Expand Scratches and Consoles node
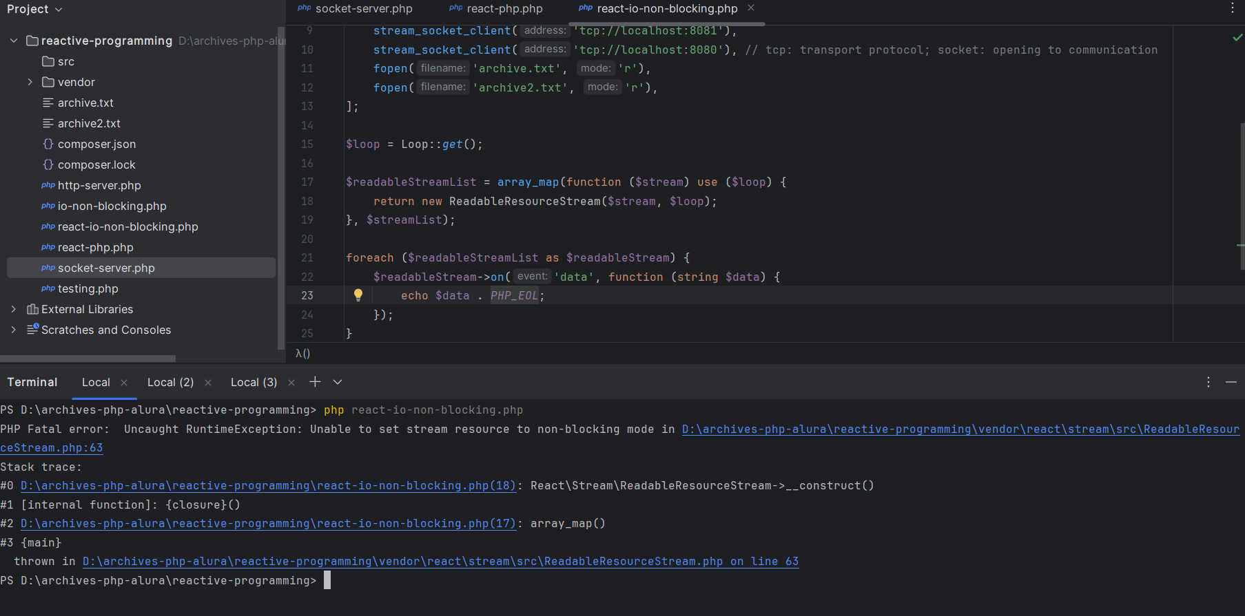Viewport: 1245px width, 616px height. pyautogui.click(x=14, y=330)
